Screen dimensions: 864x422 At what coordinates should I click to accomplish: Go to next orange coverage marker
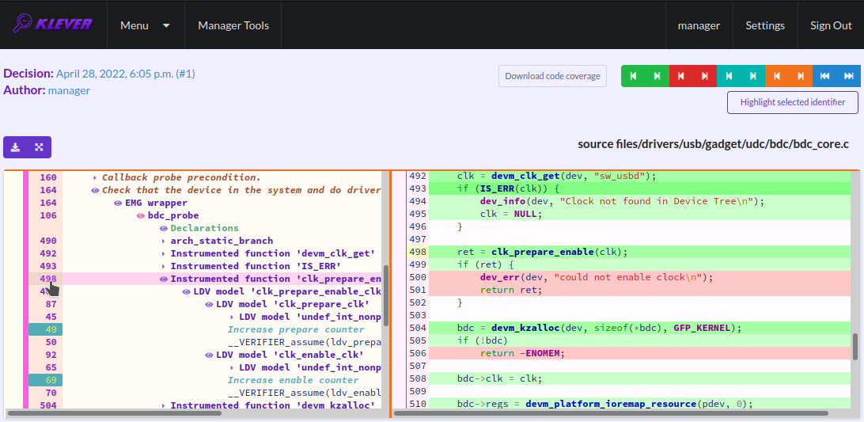point(801,76)
